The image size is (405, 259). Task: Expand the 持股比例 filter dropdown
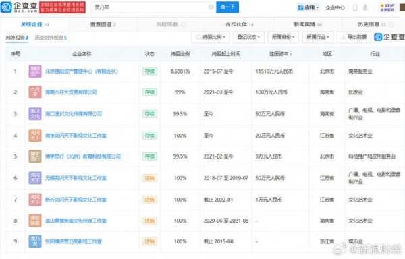tap(211, 37)
